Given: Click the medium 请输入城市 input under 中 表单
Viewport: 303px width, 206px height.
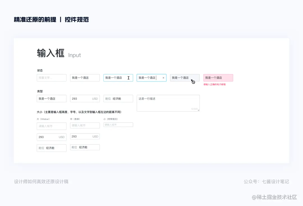Looking at the screenshot, I should [85, 125].
